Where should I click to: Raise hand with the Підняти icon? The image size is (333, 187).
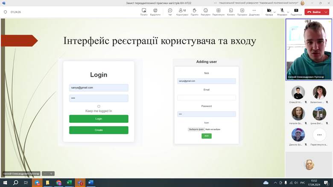(x=194, y=12)
